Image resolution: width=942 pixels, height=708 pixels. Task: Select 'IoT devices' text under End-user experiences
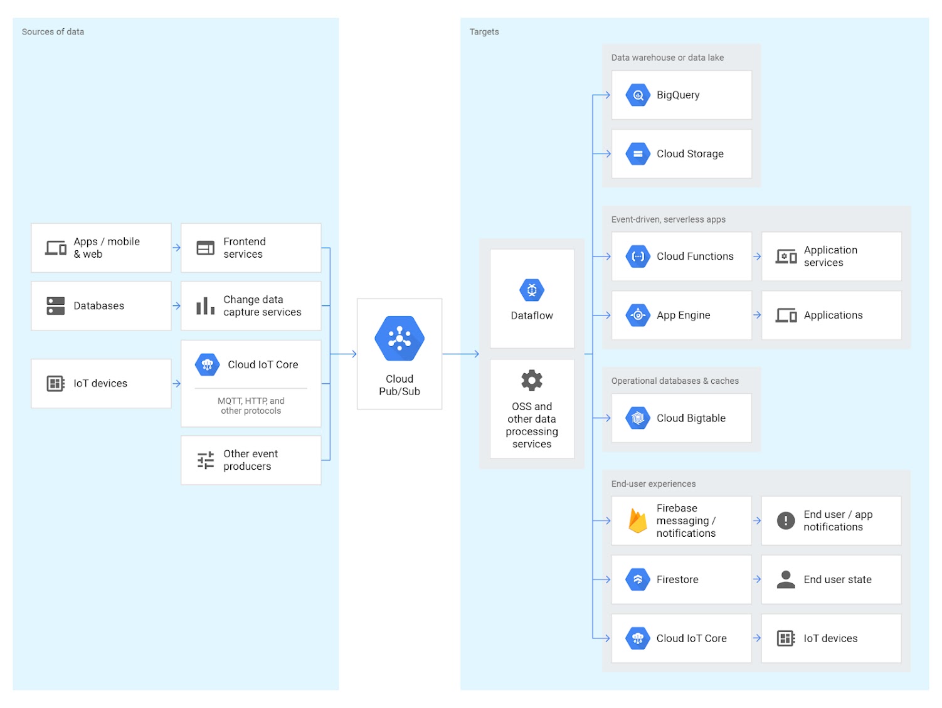pos(830,638)
